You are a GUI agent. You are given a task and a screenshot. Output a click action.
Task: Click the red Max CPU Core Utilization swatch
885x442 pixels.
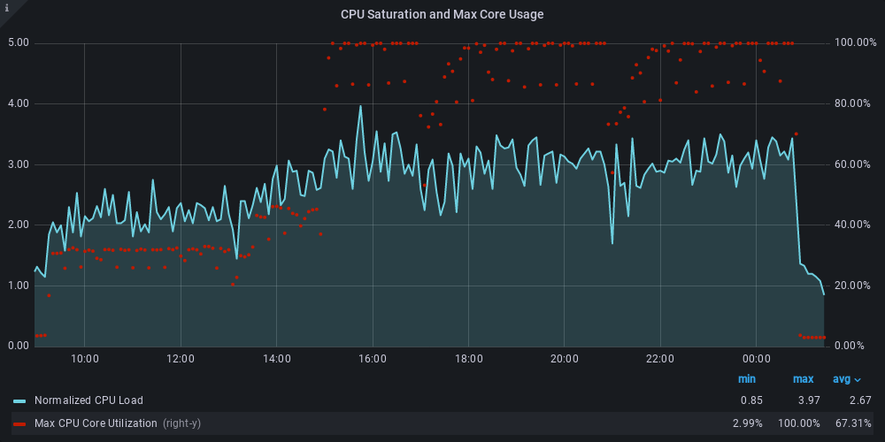19,424
